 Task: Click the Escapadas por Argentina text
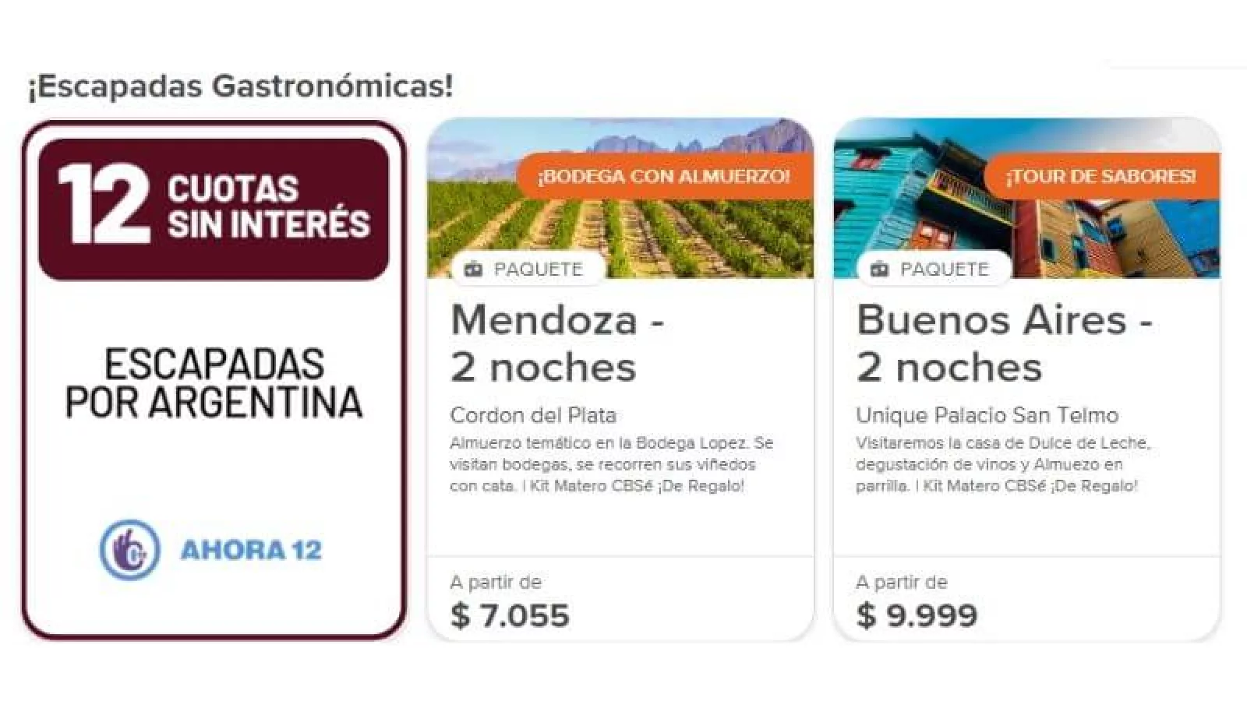pyautogui.click(x=214, y=383)
